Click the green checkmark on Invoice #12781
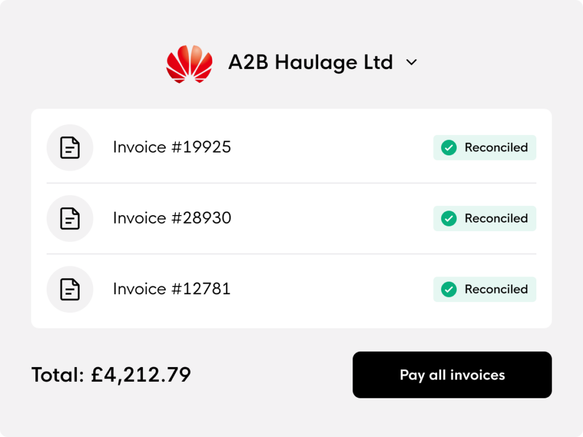This screenshot has width=583, height=437. pyautogui.click(x=449, y=290)
